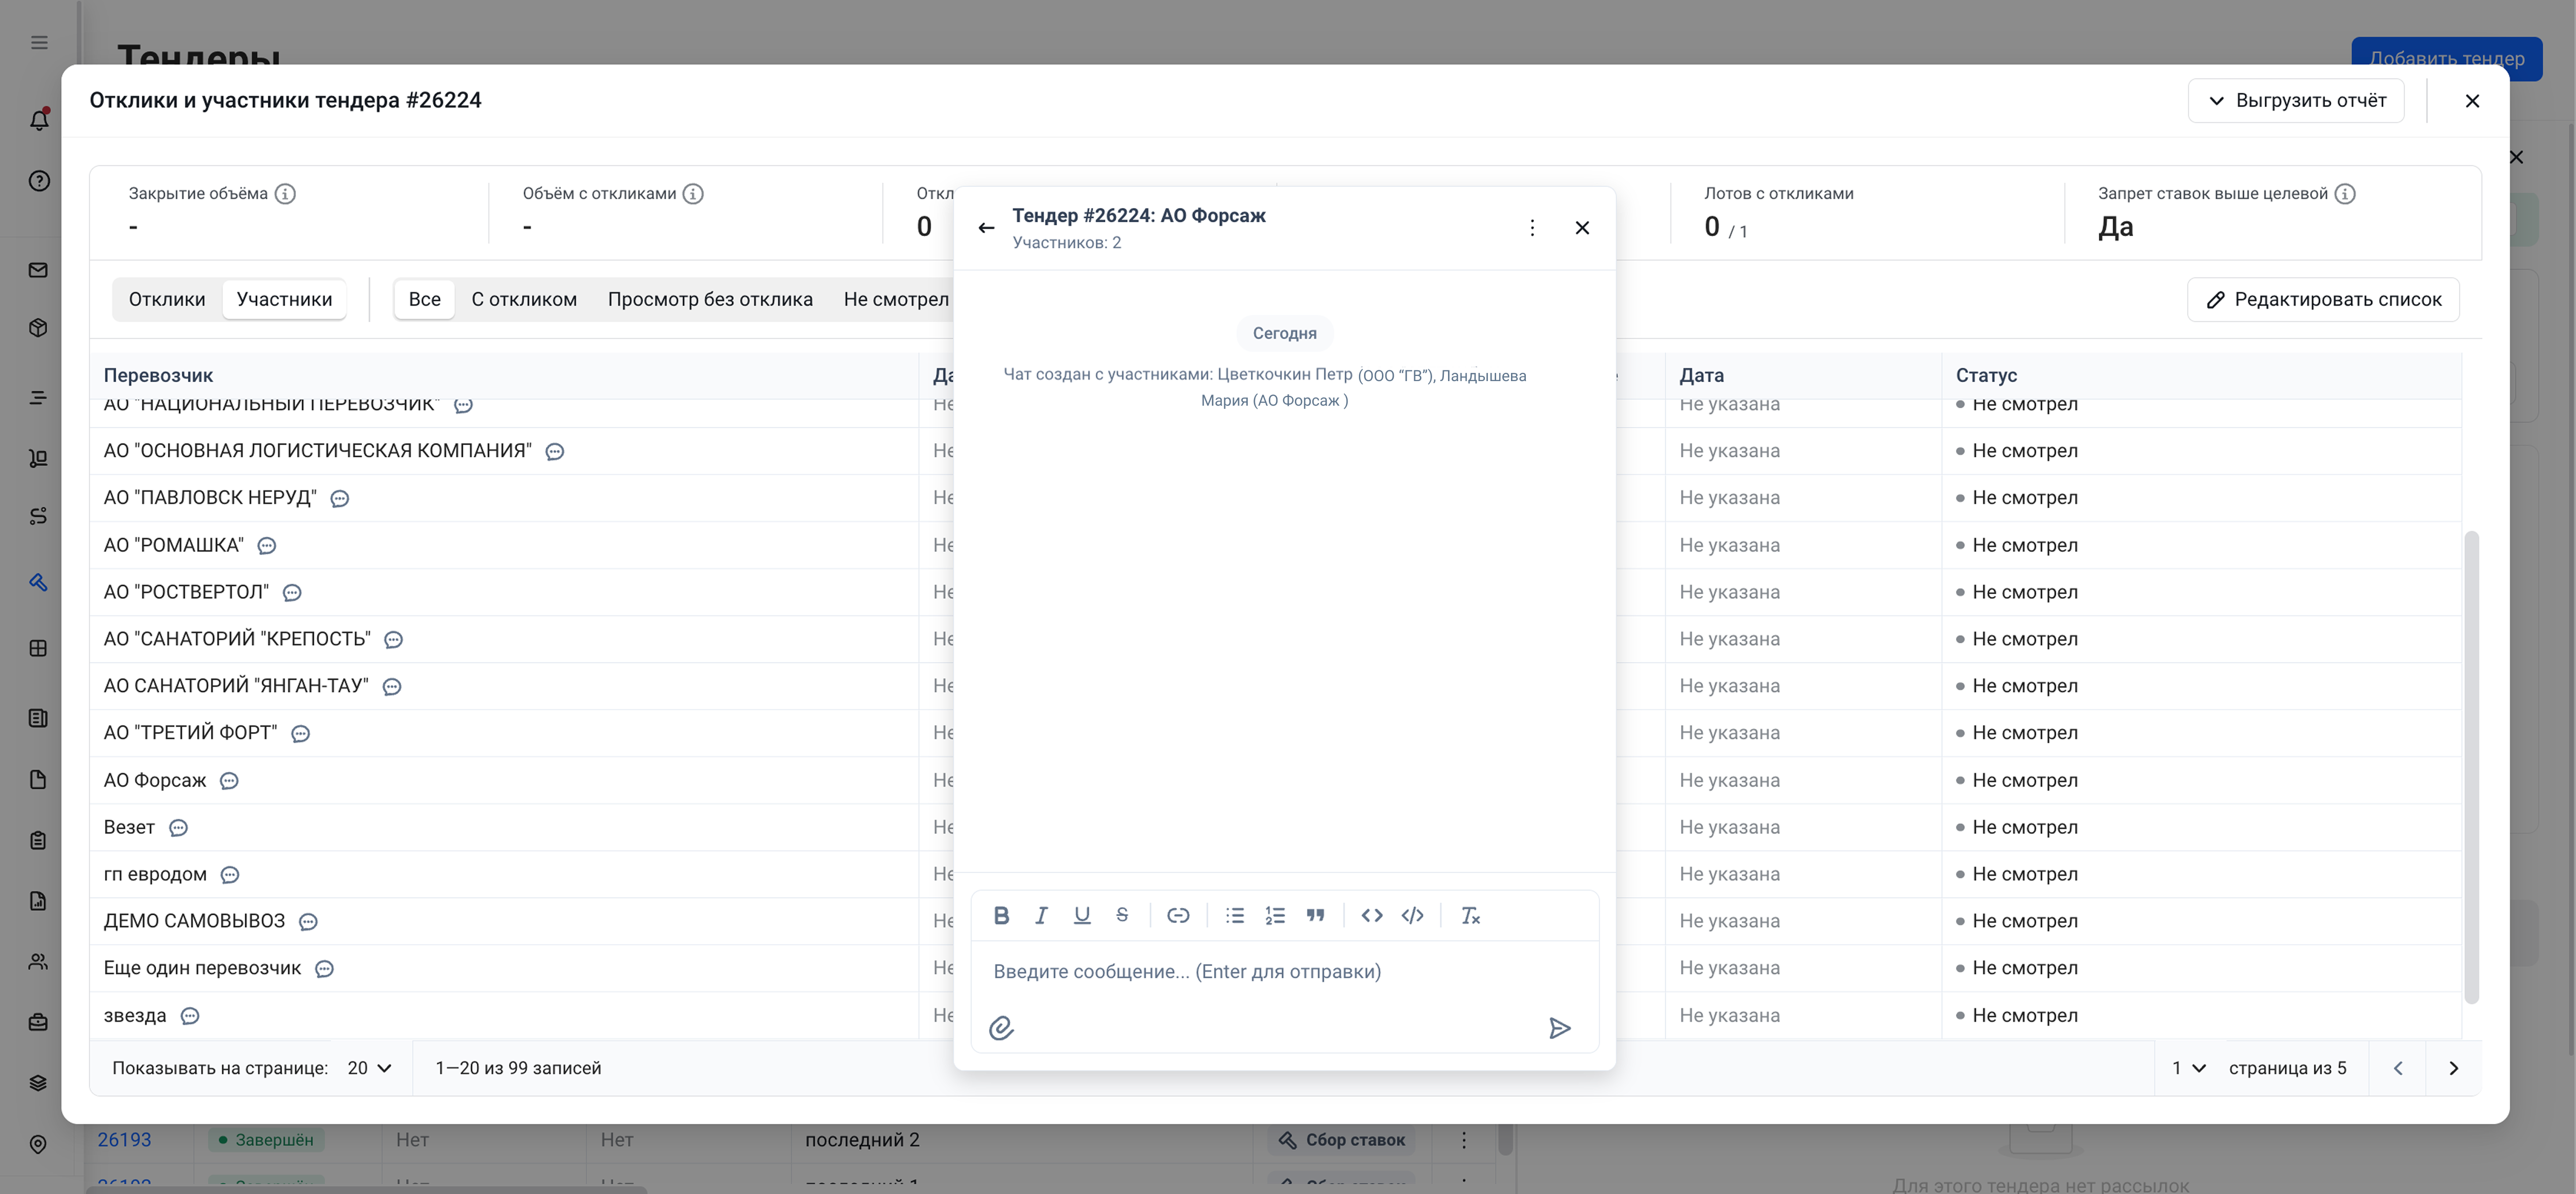Send the chat message
The width and height of the screenshot is (2576, 1194).
[1560, 1028]
